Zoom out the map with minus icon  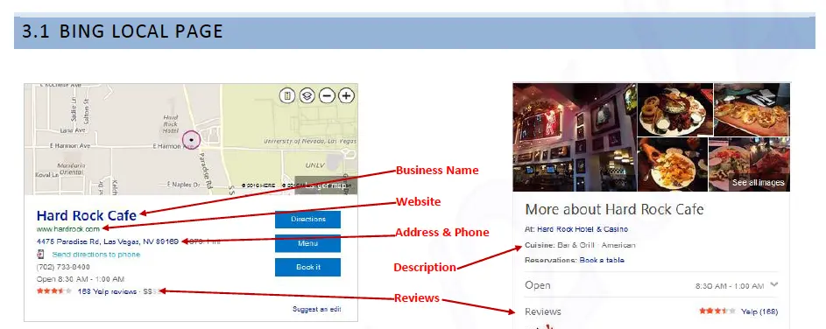327,95
